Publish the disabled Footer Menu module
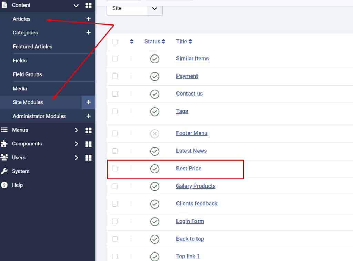This screenshot has width=353, height=261. click(155, 133)
